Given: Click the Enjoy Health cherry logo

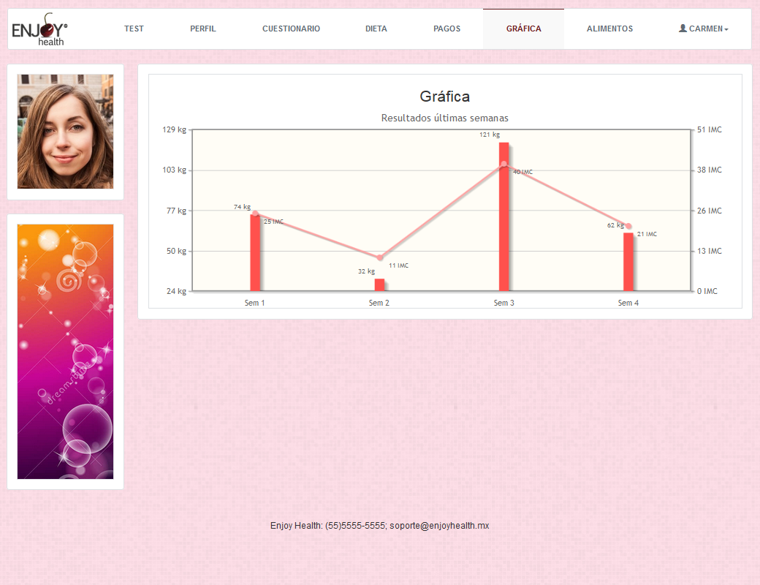Looking at the screenshot, I should tap(40, 29).
